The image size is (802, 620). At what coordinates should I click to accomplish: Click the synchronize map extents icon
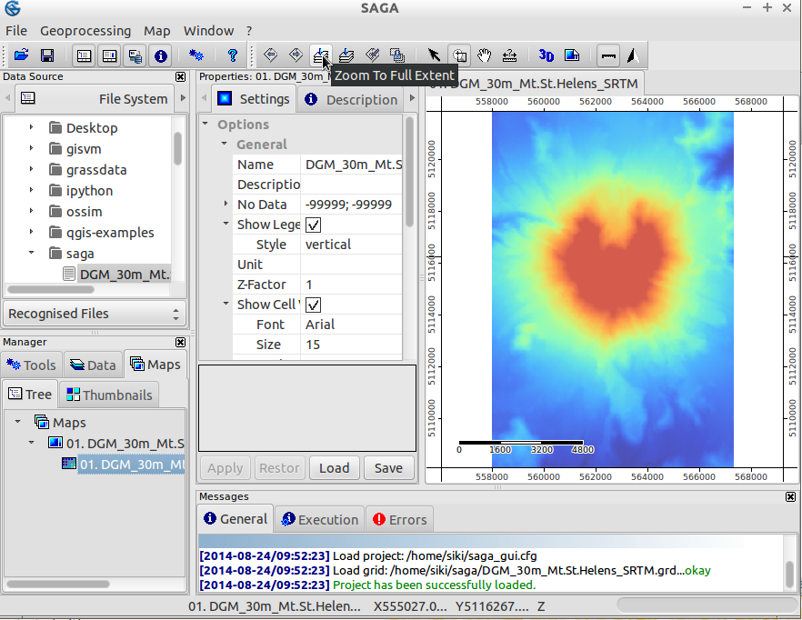tap(397, 55)
